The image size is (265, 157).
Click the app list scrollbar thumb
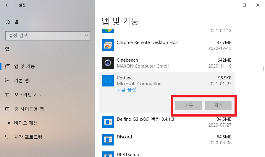[x=264, y=69]
